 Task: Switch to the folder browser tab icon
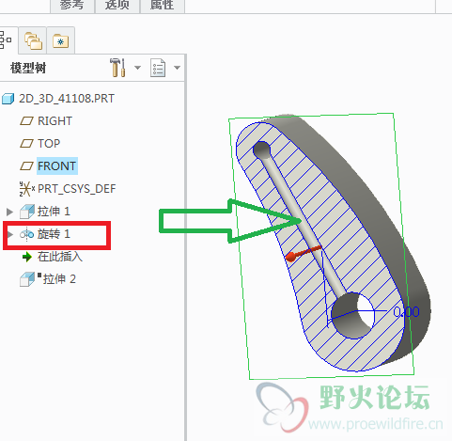(33, 40)
